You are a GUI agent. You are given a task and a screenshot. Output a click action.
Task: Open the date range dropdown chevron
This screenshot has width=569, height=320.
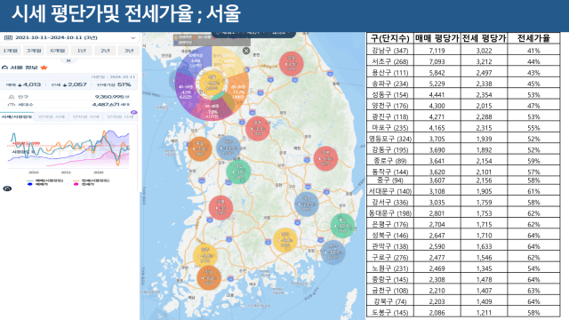(x=133, y=37)
